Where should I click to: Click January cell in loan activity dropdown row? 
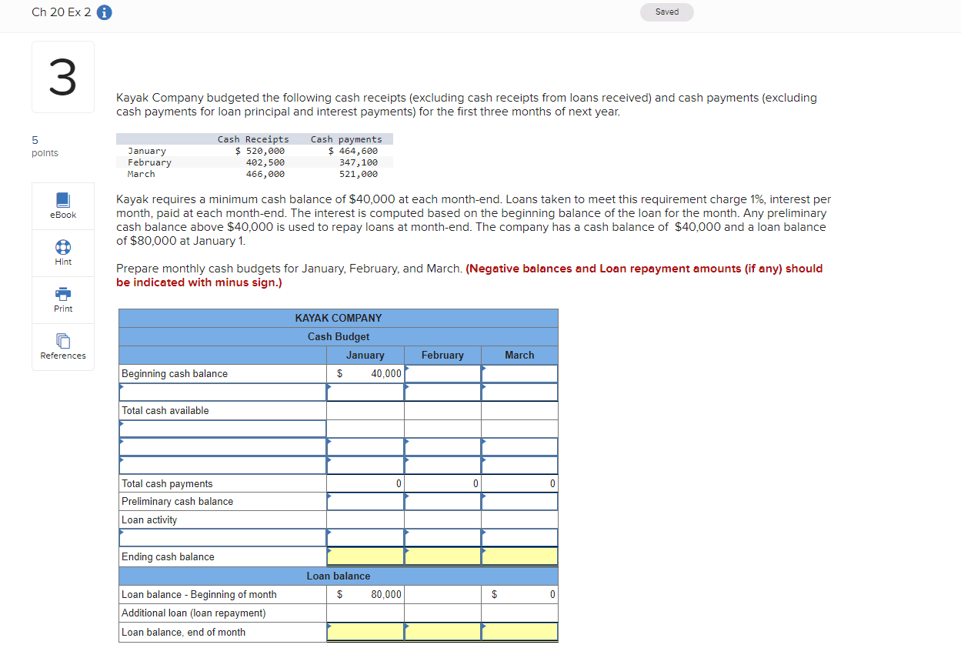coord(365,538)
